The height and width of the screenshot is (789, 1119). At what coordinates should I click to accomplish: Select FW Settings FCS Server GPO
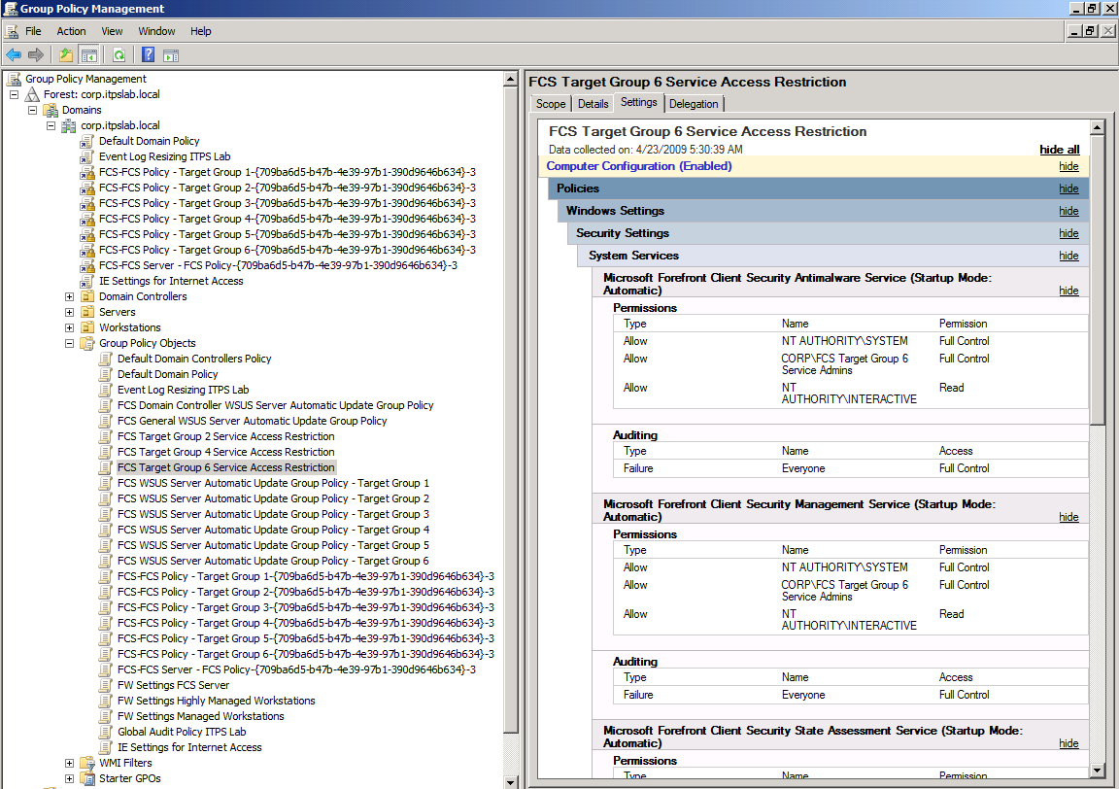pyautogui.click(x=173, y=685)
